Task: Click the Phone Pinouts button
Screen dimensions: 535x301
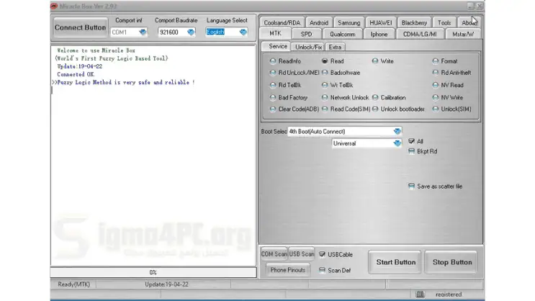Action: 288,270
